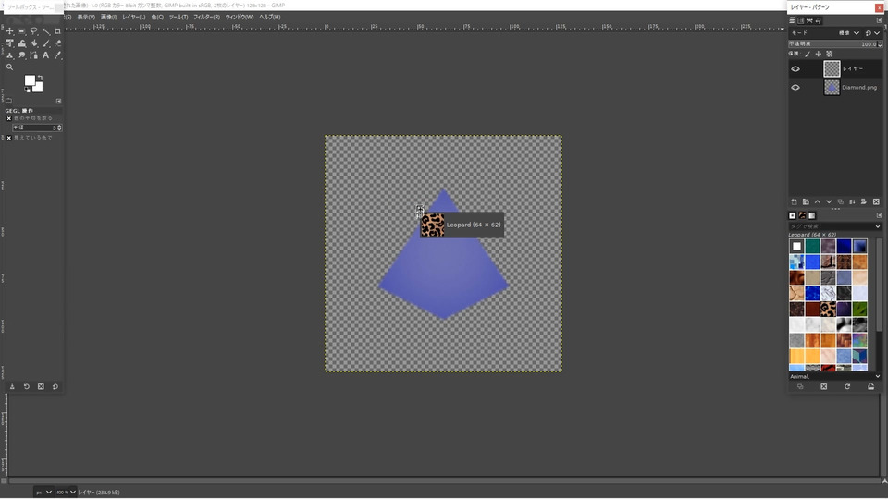Expand the pattern tag search dropdown
This screenshot has height=499, width=888.
click(878, 226)
